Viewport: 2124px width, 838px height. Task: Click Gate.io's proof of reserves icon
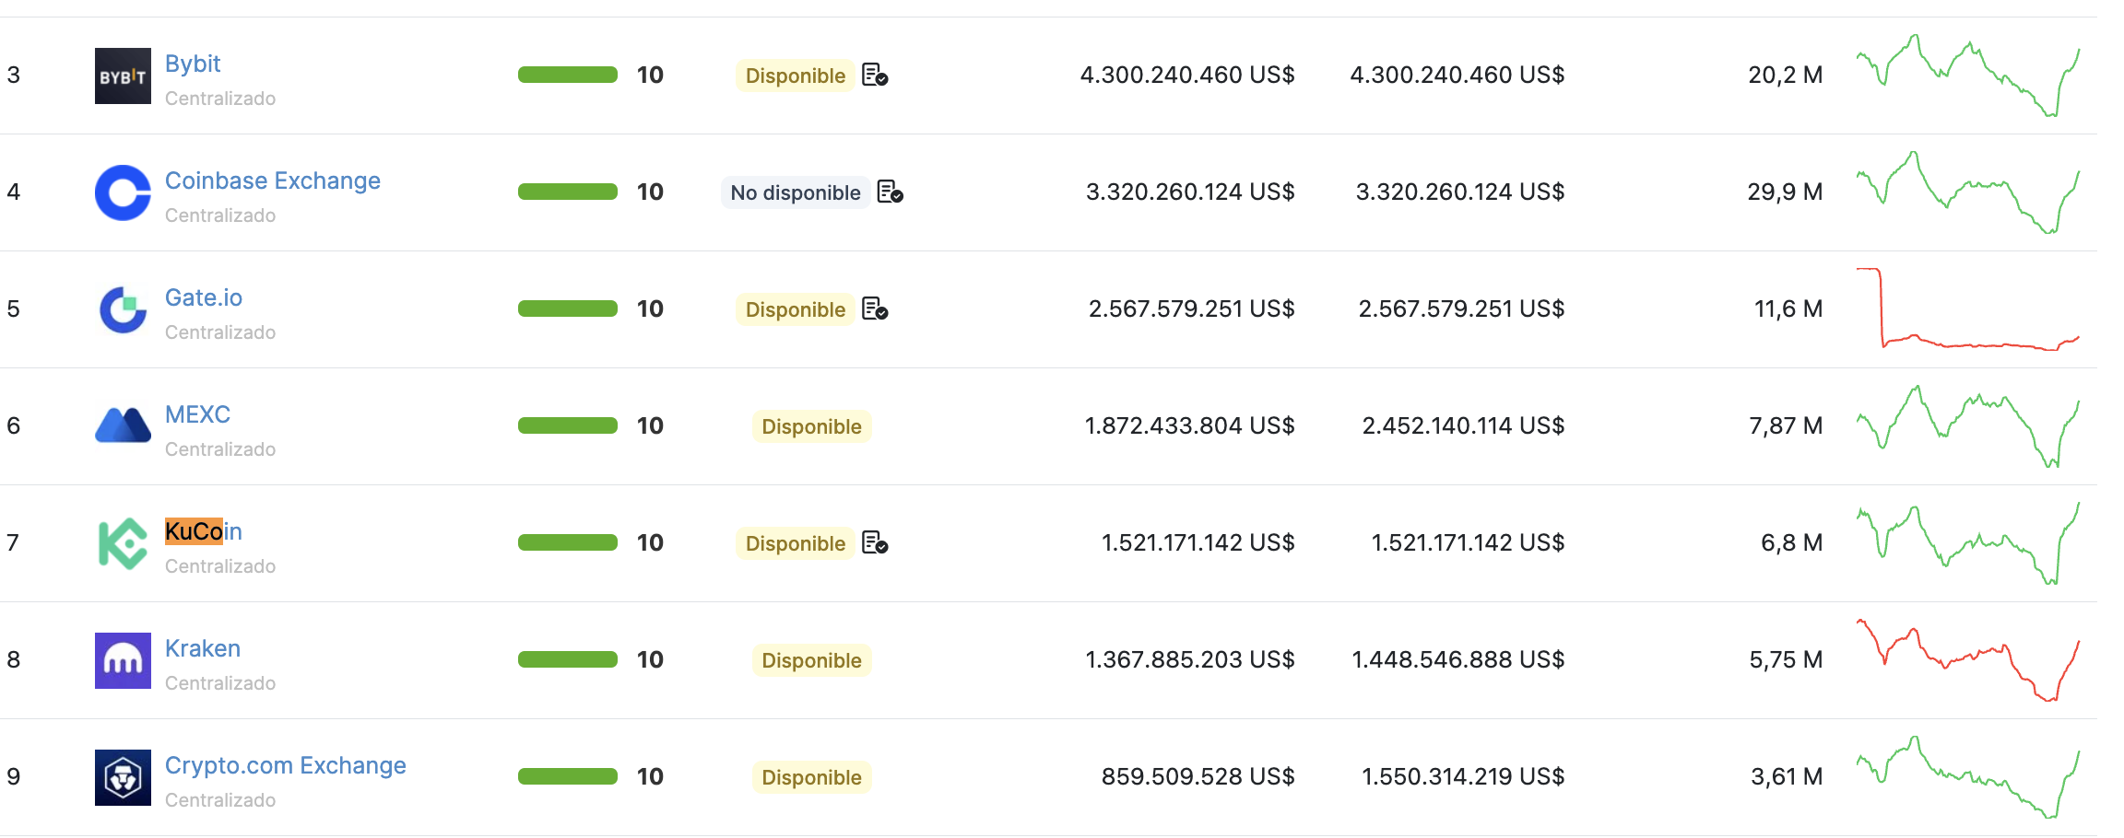[875, 308]
